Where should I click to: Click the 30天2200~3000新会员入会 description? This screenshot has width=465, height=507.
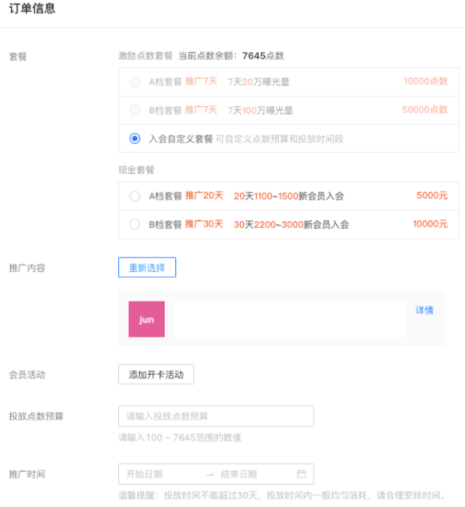point(292,224)
